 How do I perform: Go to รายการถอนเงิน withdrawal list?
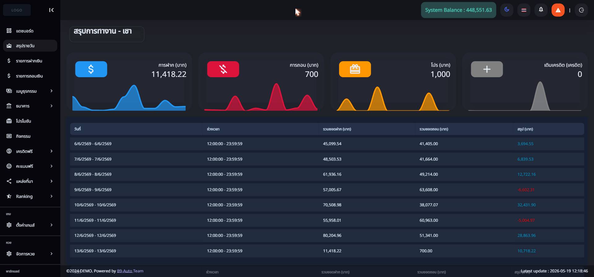[x=30, y=76]
